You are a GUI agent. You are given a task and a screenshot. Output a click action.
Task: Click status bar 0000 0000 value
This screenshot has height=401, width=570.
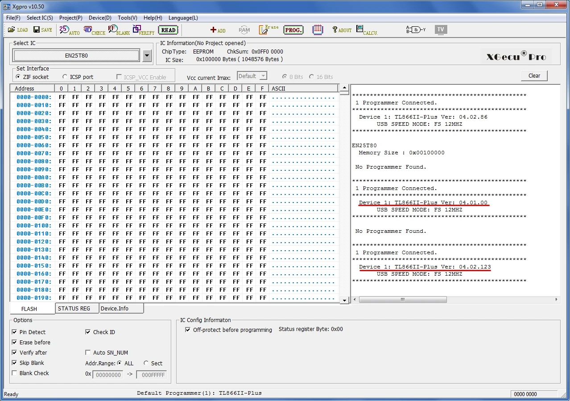[525, 394]
